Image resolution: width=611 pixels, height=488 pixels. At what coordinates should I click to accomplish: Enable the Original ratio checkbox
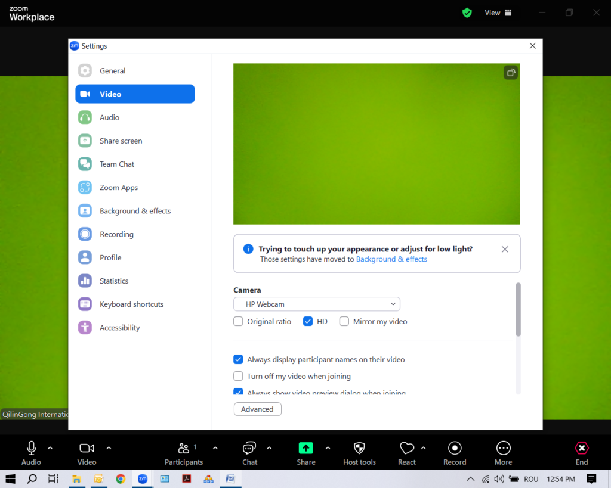pyautogui.click(x=238, y=322)
